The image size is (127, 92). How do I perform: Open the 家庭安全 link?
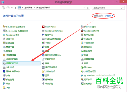(88, 47)
